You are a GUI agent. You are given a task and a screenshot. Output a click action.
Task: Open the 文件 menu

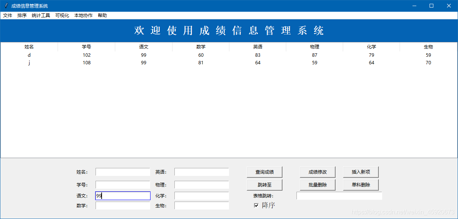coord(7,15)
